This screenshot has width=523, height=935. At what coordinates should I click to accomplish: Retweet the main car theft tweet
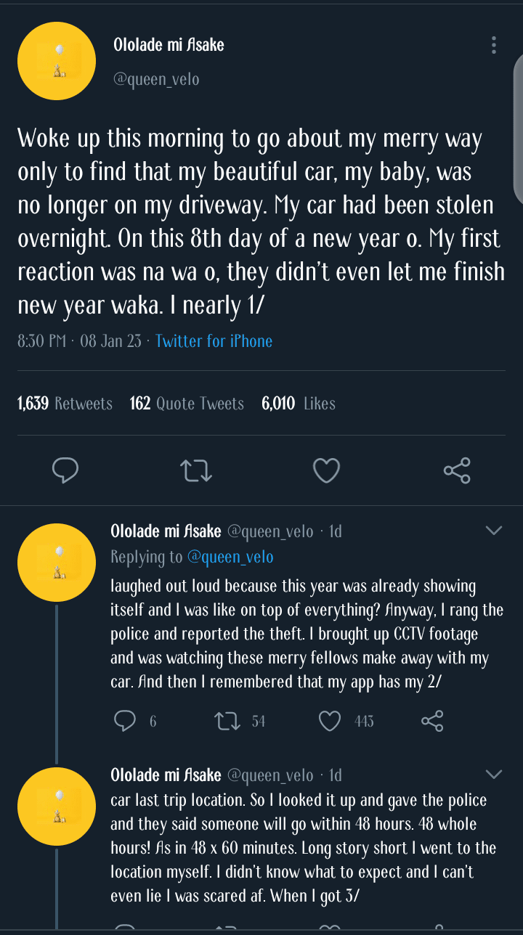(x=195, y=470)
